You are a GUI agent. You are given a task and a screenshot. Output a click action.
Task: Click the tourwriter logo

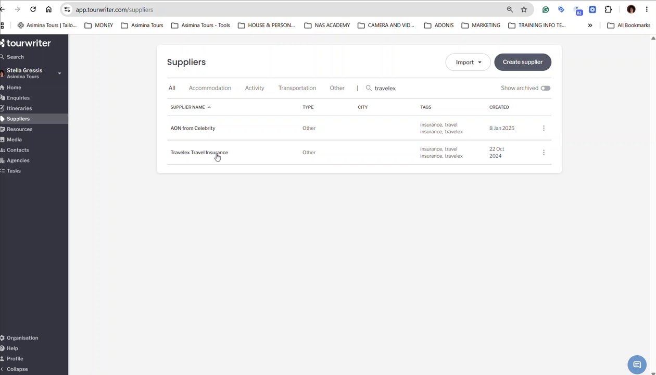point(26,43)
